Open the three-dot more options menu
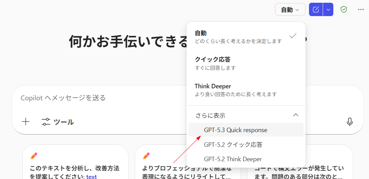369x179 pixels. (361, 10)
